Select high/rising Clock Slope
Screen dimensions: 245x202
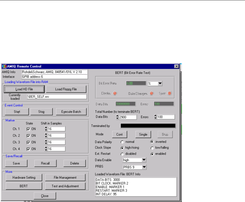122,148
